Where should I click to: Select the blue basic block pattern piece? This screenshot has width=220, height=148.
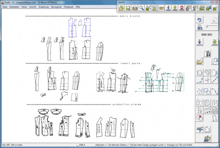80,27
